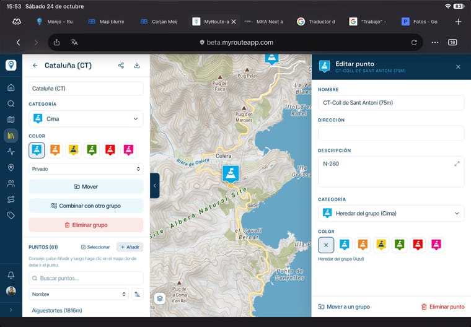Select orange group color marker
The width and height of the screenshot is (471, 327).
tap(55, 150)
